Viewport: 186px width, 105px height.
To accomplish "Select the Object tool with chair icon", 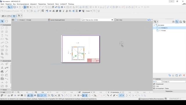I will [x=2, y=54].
